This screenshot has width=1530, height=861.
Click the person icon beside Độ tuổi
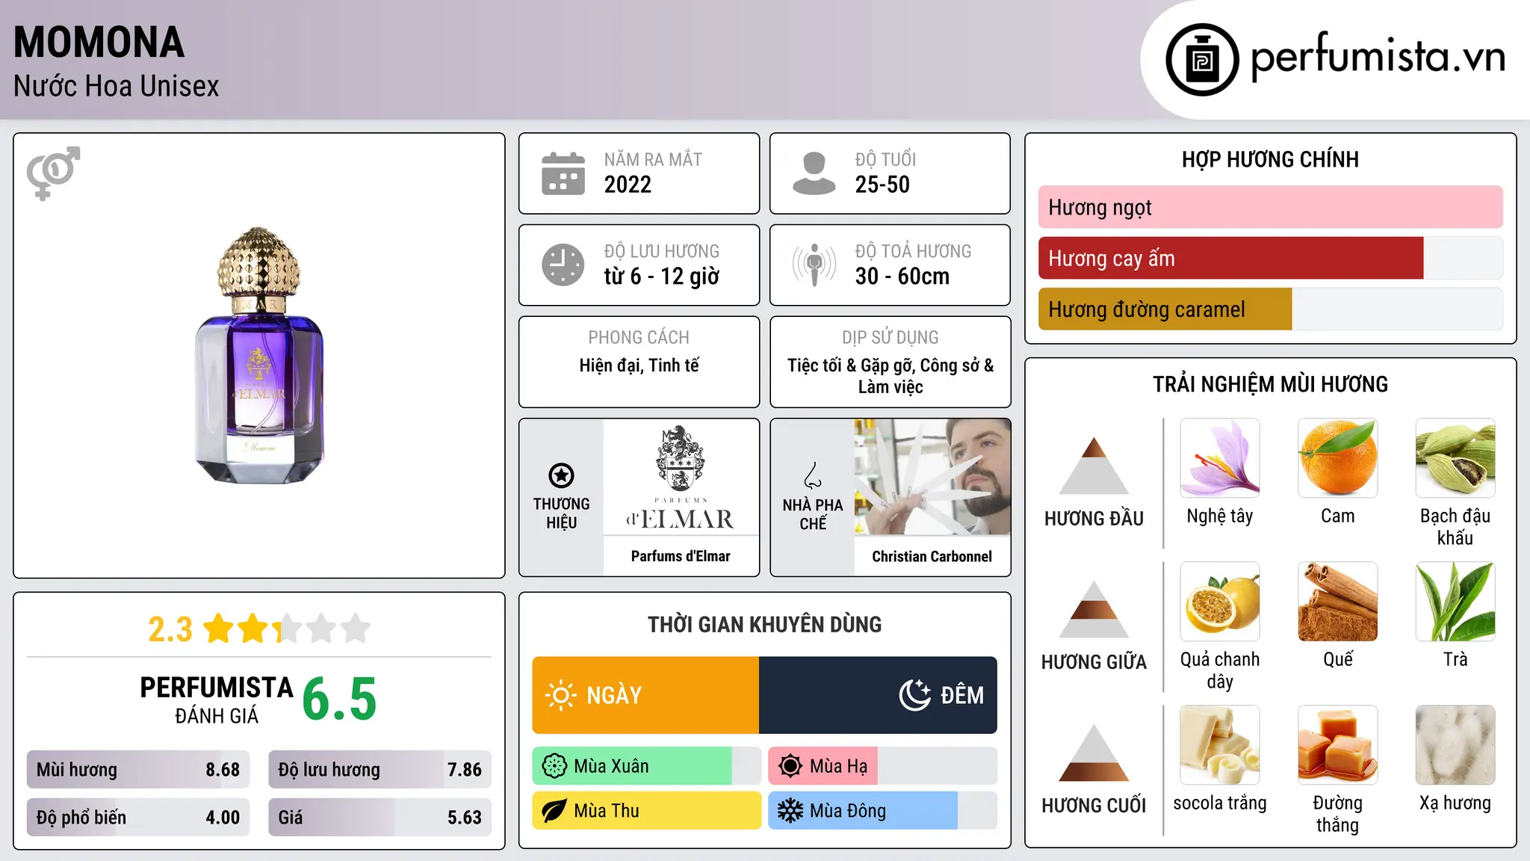coord(814,173)
